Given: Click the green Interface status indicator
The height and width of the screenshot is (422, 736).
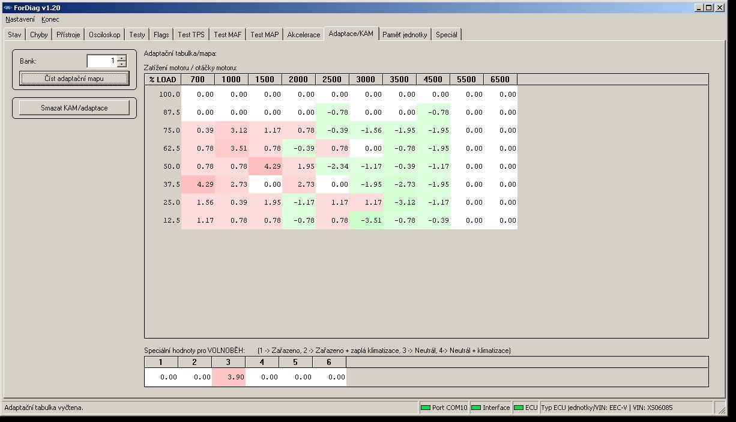Looking at the screenshot, I should (x=476, y=408).
